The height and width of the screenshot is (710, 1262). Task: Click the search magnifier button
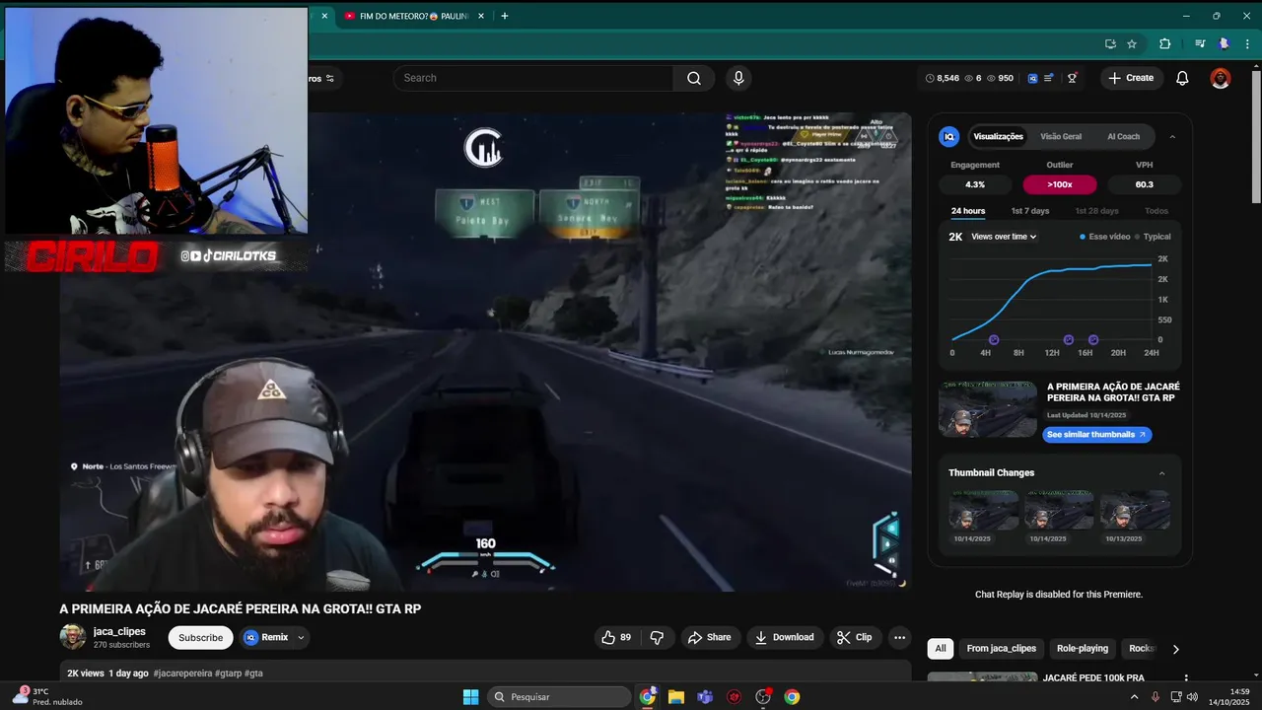(694, 78)
